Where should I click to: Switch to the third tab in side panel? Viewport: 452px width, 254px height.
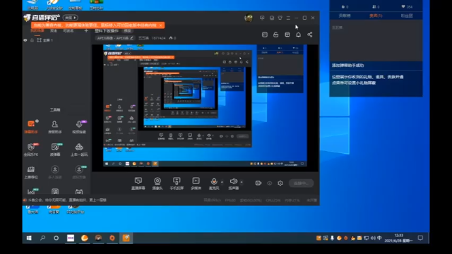pos(407,16)
